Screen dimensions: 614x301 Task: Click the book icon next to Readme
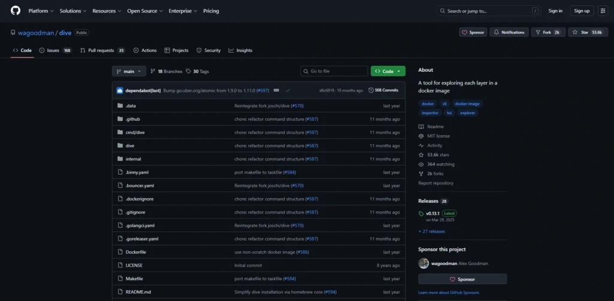421,127
